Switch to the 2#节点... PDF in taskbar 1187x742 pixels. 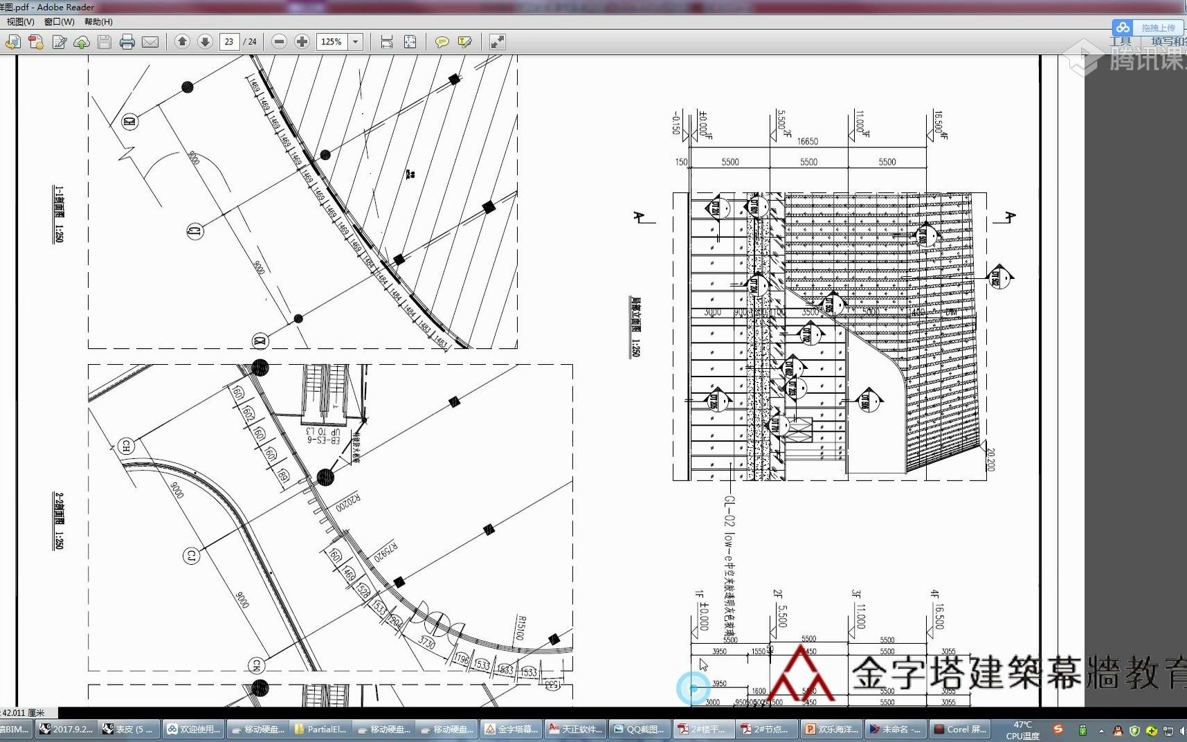click(x=765, y=729)
